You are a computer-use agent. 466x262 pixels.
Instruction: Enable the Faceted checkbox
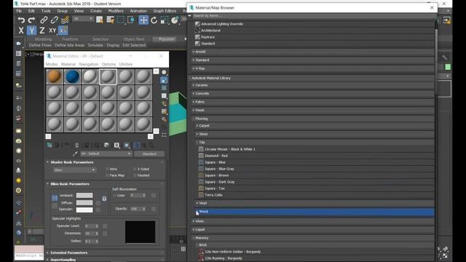tap(135, 175)
